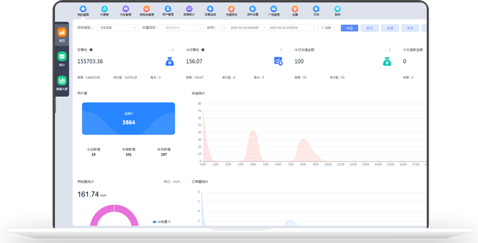Filter by 本月
This screenshot has width=478, height=243.
click(410, 28)
